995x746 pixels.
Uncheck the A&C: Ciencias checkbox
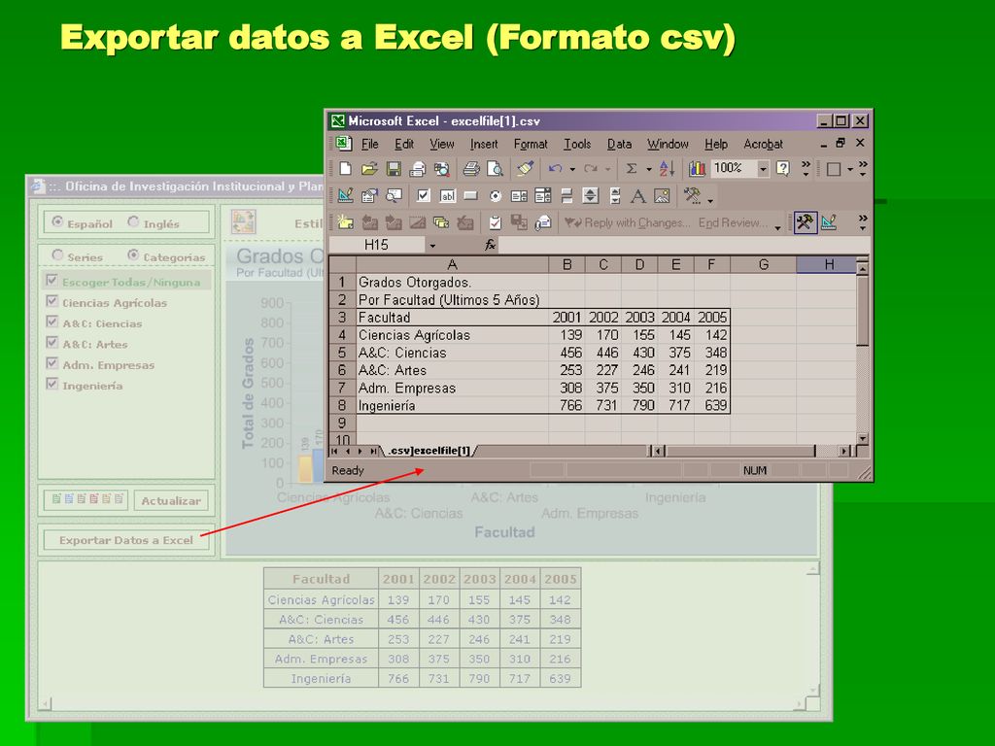(x=52, y=322)
